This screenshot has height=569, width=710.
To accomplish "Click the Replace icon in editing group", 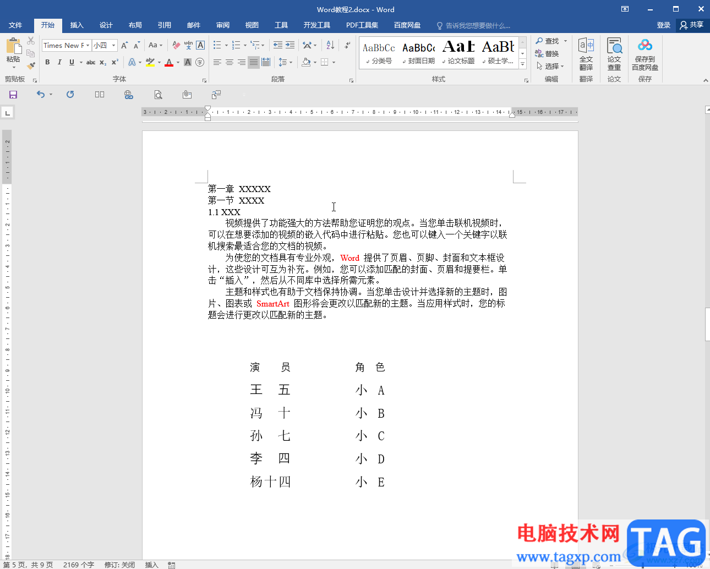I will (547, 53).
